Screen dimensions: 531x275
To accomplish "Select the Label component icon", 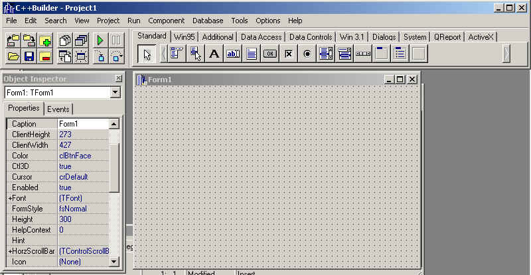I will pyautogui.click(x=214, y=54).
